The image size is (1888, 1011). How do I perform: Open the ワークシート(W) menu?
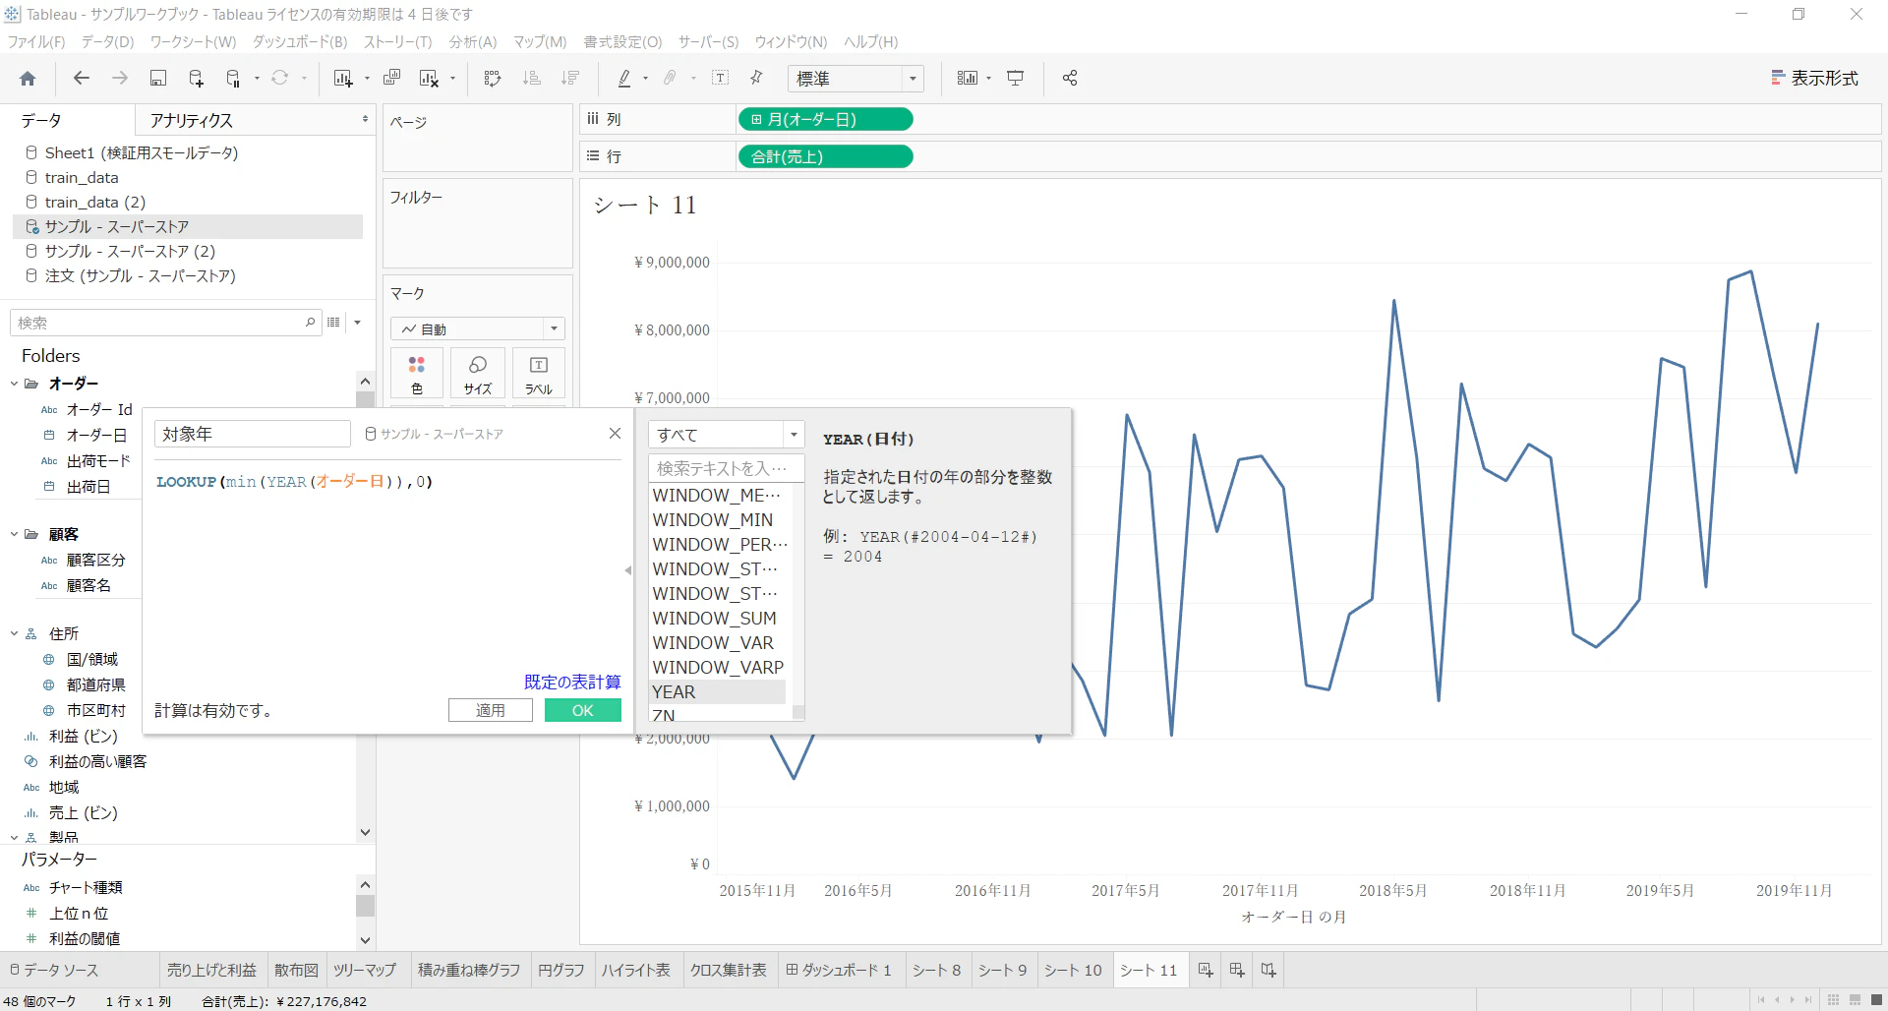pyautogui.click(x=193, y=42)
